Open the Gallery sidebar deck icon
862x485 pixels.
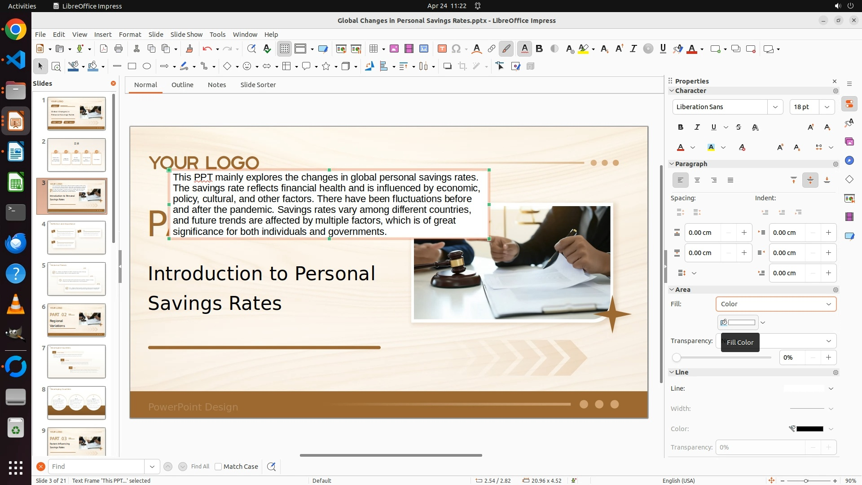(849, 142)
